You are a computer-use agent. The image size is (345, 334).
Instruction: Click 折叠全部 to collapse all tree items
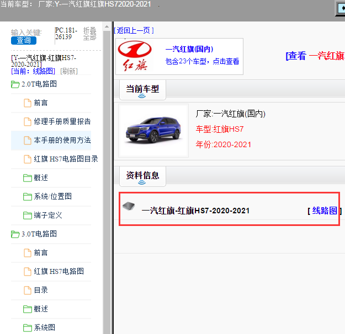coord(89,34)
